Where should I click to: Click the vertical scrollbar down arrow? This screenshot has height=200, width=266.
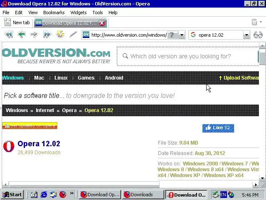pos(262,178)
